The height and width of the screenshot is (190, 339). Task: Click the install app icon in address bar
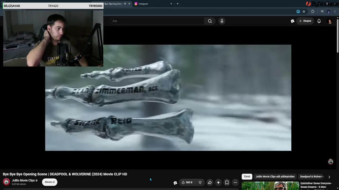tap(298, 11)
